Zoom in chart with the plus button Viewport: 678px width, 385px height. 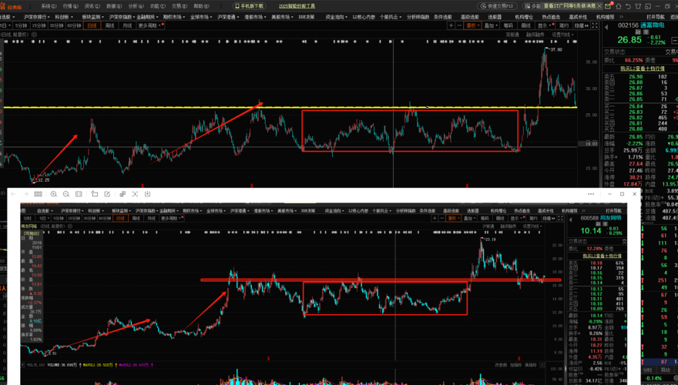coord(451,25)
